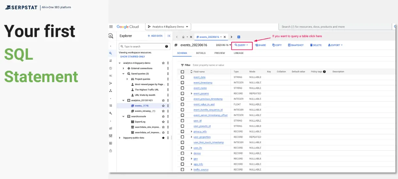
Task: Switch to the PREVIEW tab
Action: tap(220, 53)
